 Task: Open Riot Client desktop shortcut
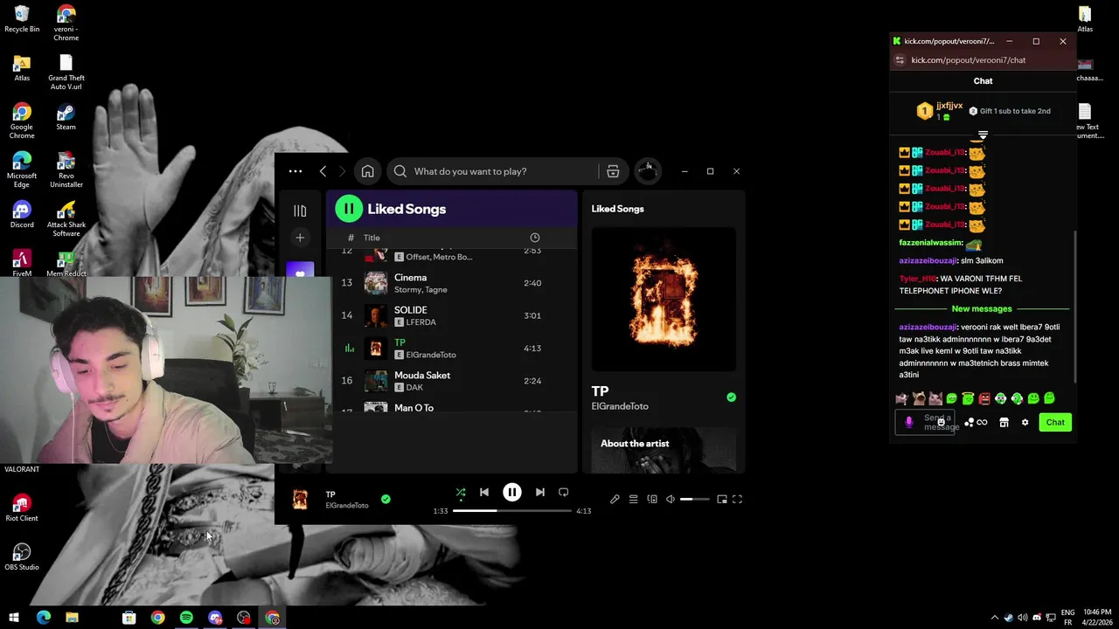coord(22,508)
